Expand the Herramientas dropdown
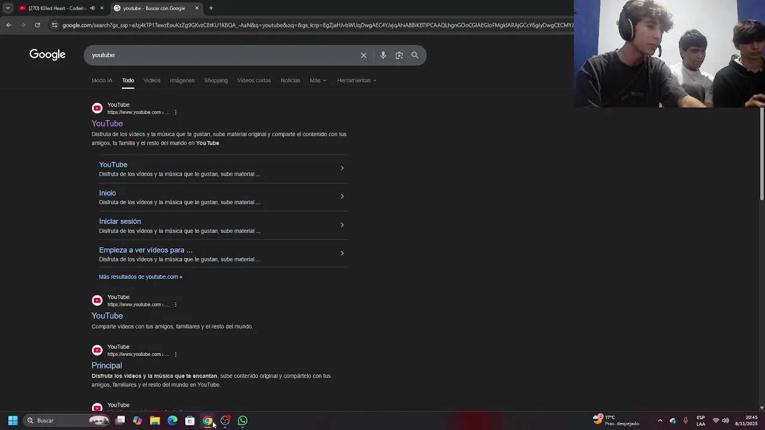 click(x=357, y=80)
